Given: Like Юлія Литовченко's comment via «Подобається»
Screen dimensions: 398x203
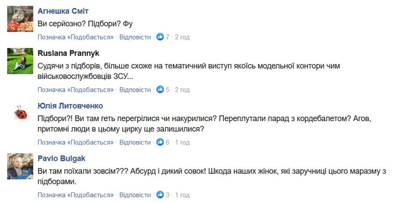Looking at the screenshot, I should click(x=76, y=142).
